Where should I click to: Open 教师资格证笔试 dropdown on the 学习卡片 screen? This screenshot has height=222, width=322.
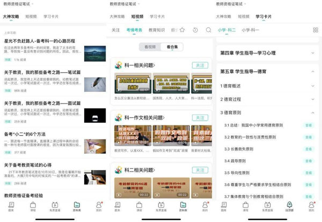[x=231, y=4]
